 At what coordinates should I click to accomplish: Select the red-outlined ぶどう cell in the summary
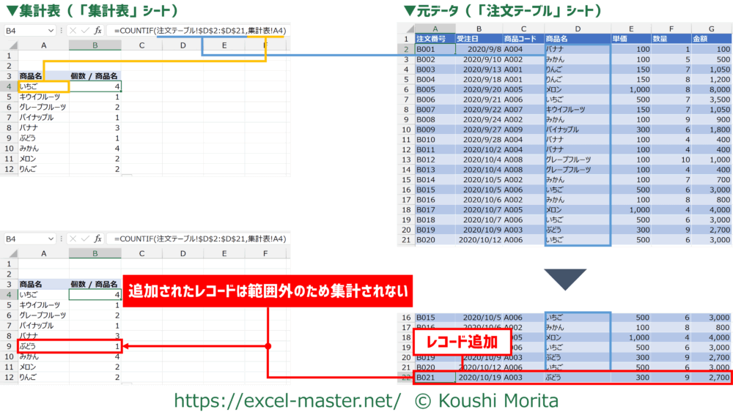(x=44, y=345)
